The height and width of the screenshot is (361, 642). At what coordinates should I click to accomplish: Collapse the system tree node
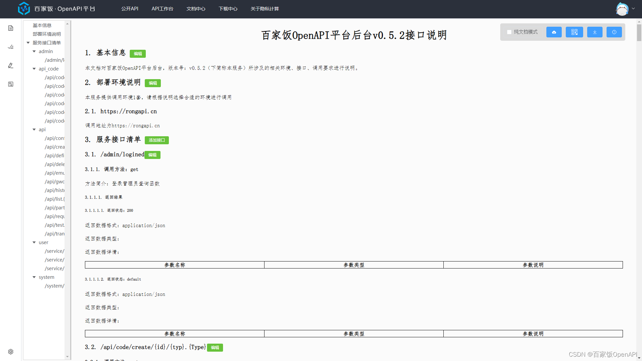click(34, 277)
